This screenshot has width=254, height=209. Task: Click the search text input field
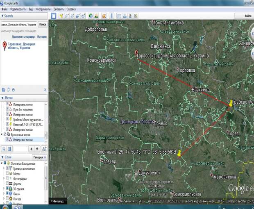pos(19,25)
